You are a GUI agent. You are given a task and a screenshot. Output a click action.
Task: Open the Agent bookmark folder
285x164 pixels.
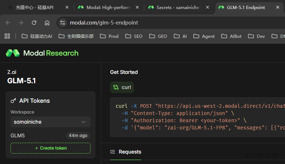click(204, 36)
